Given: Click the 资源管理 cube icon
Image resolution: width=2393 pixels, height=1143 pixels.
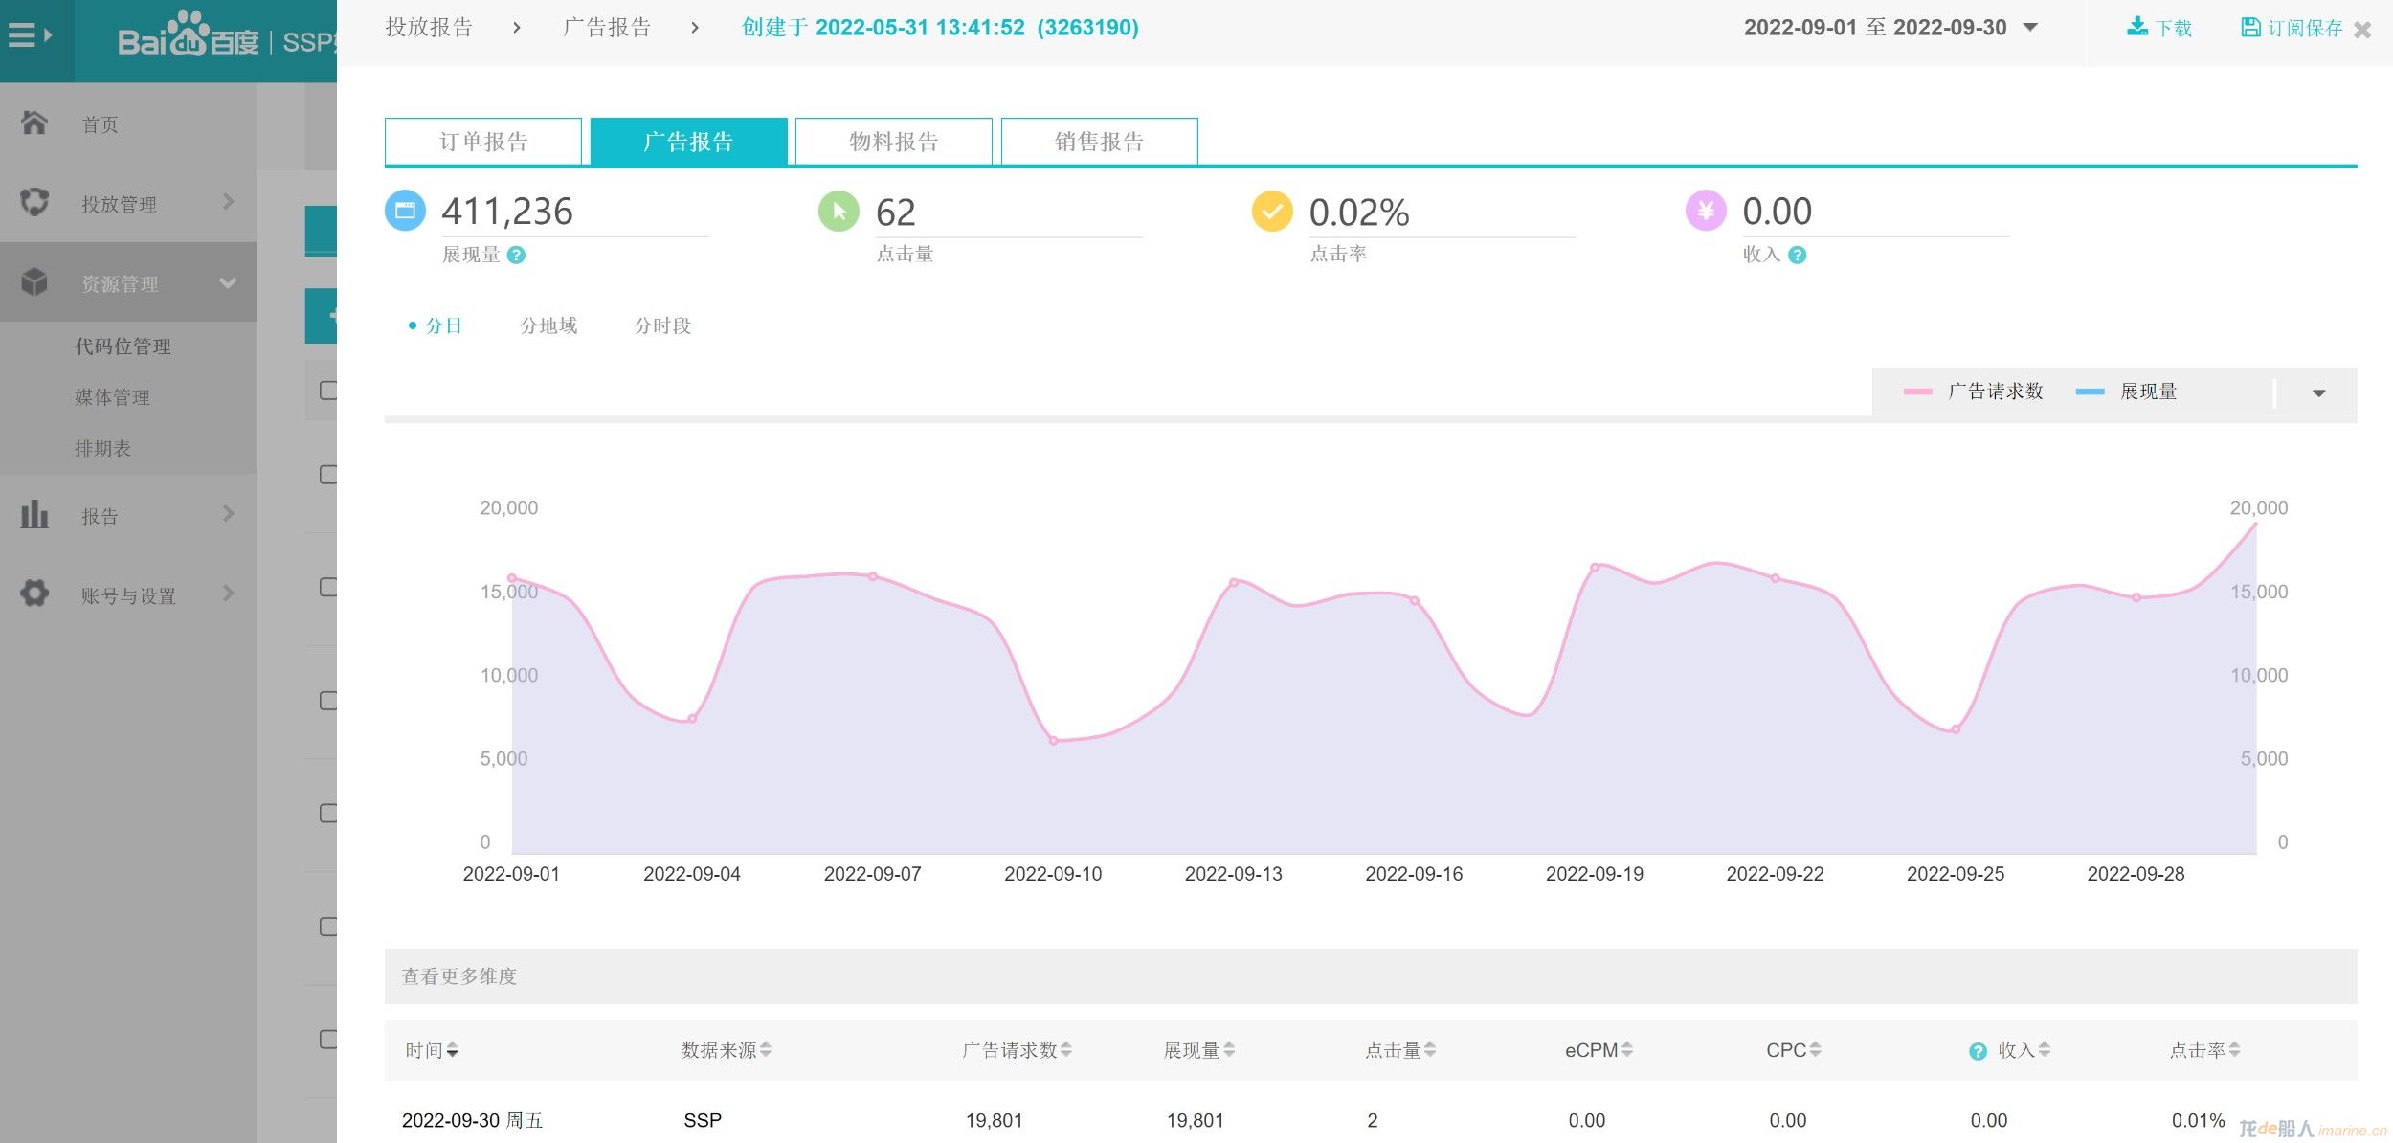Looking at the screenshot, I should [34, 282].
